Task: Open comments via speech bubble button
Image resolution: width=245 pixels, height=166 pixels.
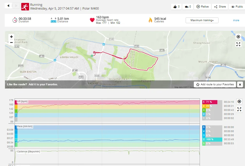Action: point(188,7)
